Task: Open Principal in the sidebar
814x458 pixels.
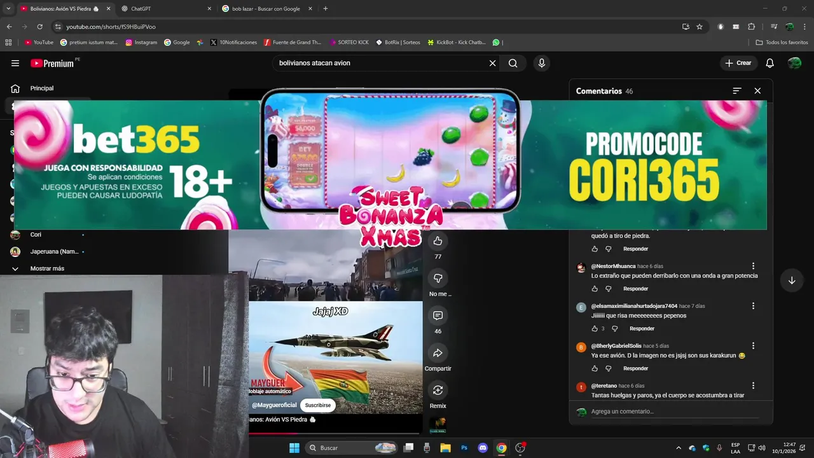Action: (42, 88)
